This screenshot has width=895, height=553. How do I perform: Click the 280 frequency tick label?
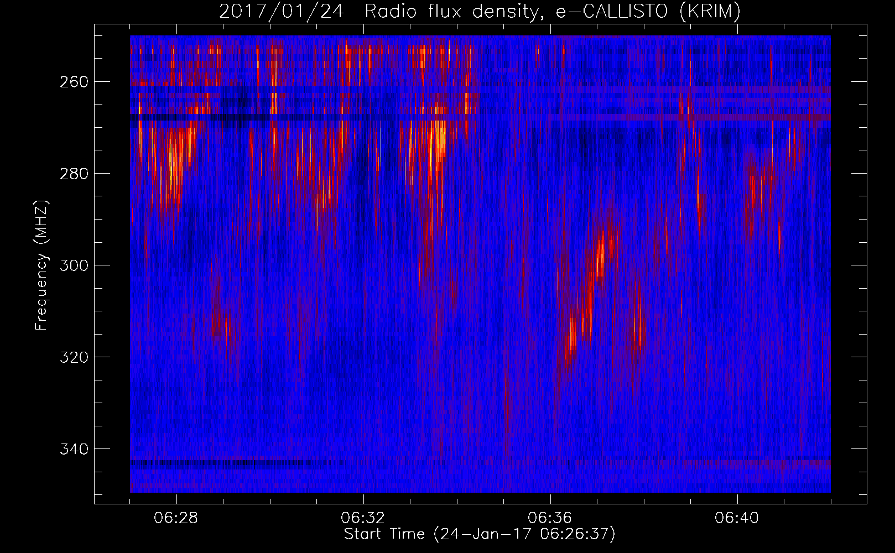click(73, 174)
